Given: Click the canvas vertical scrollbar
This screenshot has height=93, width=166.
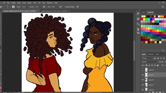Looking at the screenshot, I should (x=134, y=51).
